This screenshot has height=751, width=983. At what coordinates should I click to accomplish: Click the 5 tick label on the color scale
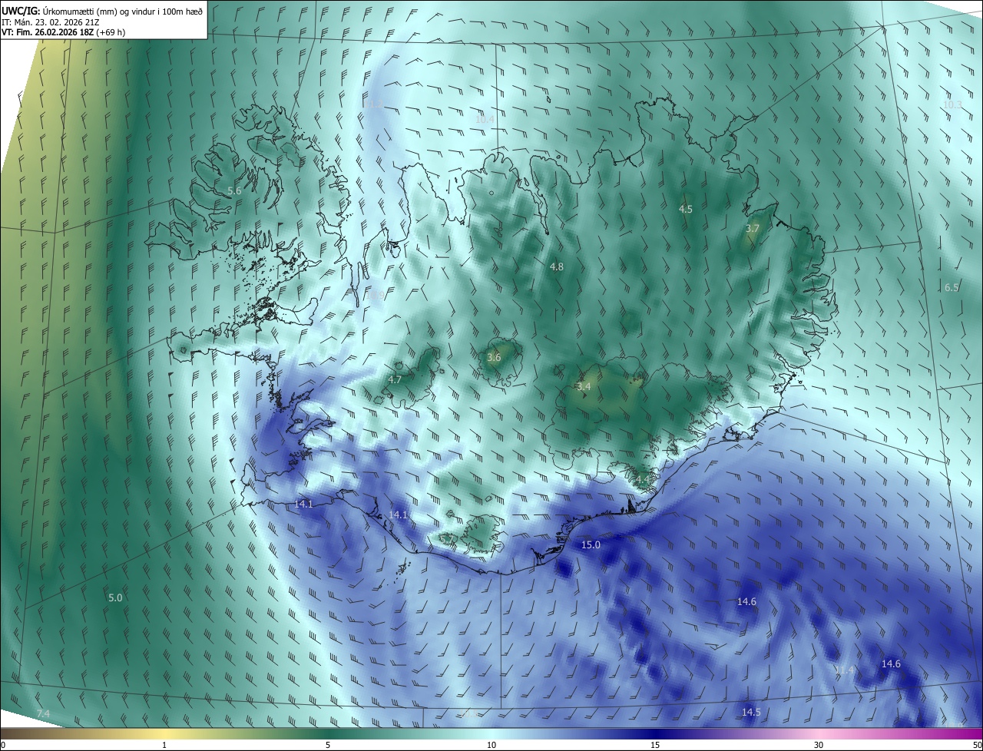(x=328, y=745)
